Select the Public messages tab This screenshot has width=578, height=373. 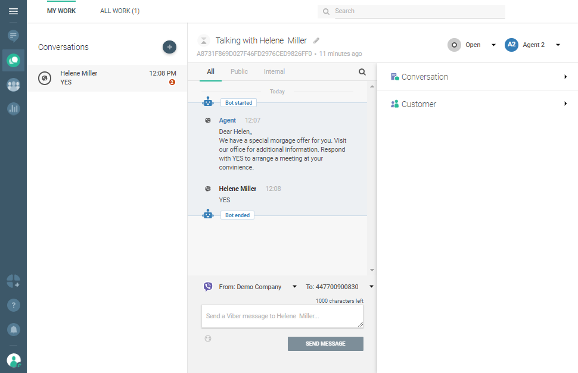pos(239,72)
